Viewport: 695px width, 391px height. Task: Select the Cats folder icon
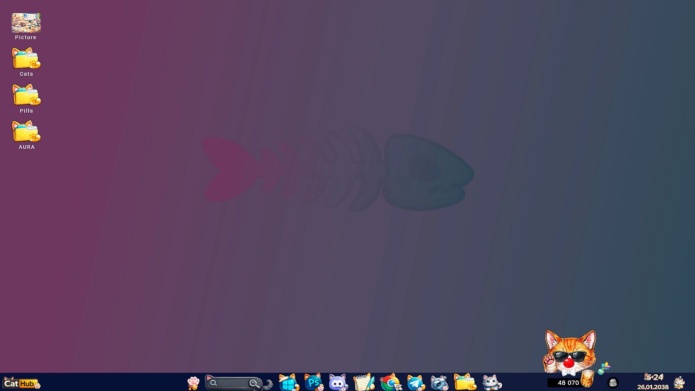[x=26, y=59]
